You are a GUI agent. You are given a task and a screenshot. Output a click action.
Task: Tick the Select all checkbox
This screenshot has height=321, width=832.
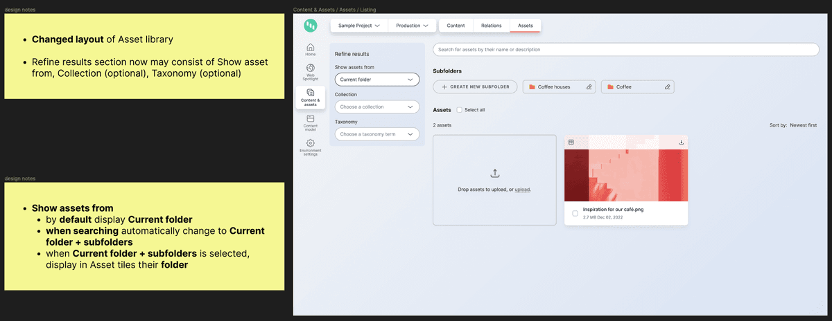(x=459, y=110)
